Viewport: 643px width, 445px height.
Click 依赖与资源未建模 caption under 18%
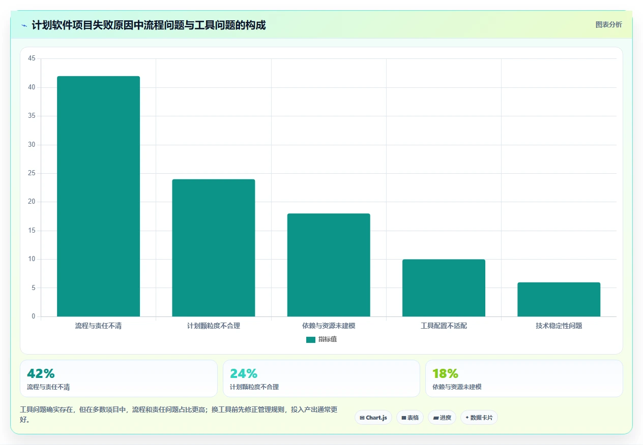coord(457,387)
